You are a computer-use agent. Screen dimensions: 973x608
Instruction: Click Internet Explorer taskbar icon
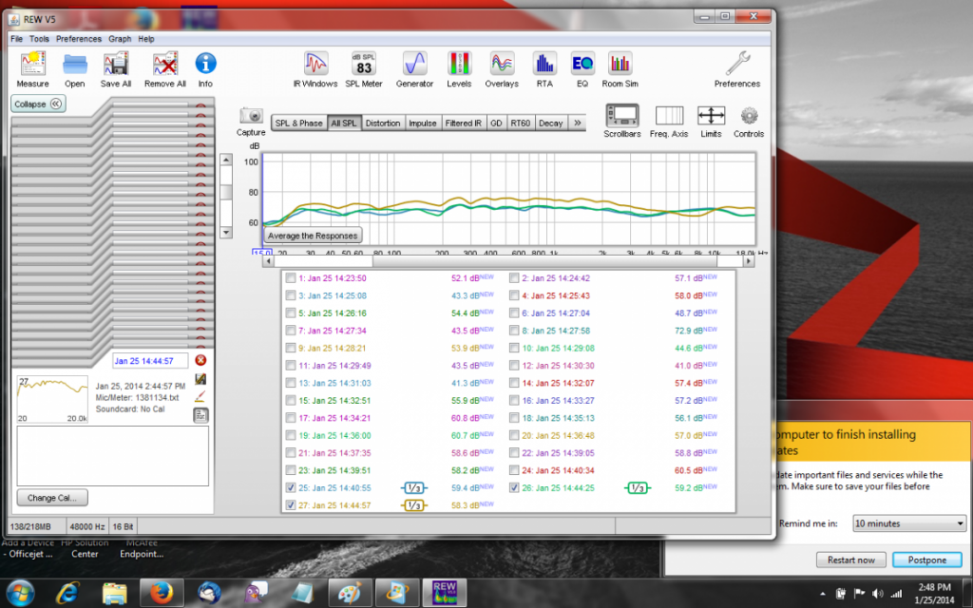(x=67, y=593)
